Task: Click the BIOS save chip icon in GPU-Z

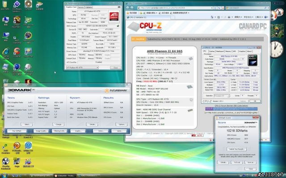Action: point(118,26)
